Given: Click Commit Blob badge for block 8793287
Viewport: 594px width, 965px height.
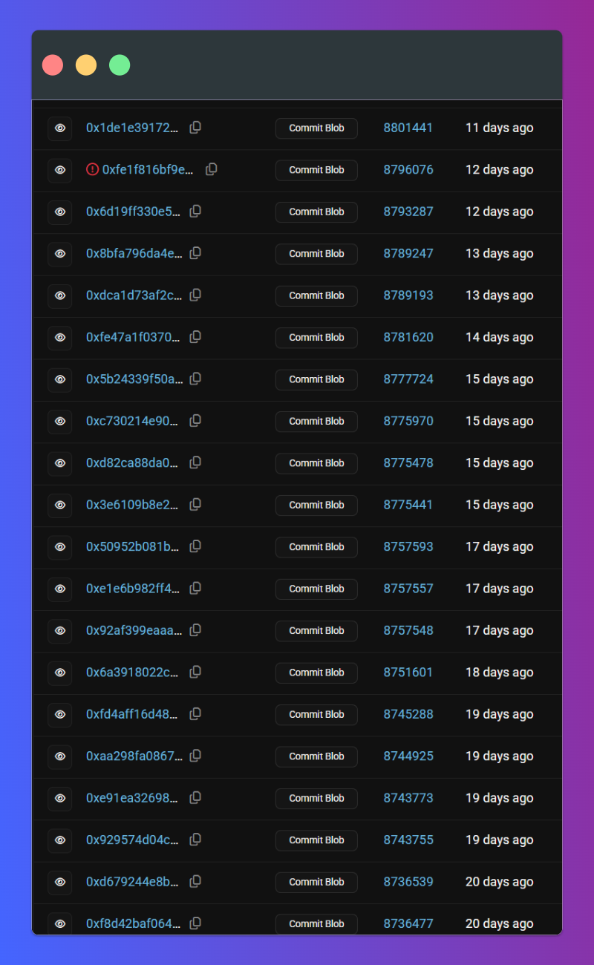Looking at the screenshot, I should click(316, 212).
